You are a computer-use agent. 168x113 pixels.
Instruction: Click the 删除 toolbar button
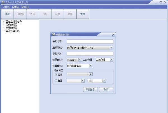(x=70, y=14)
